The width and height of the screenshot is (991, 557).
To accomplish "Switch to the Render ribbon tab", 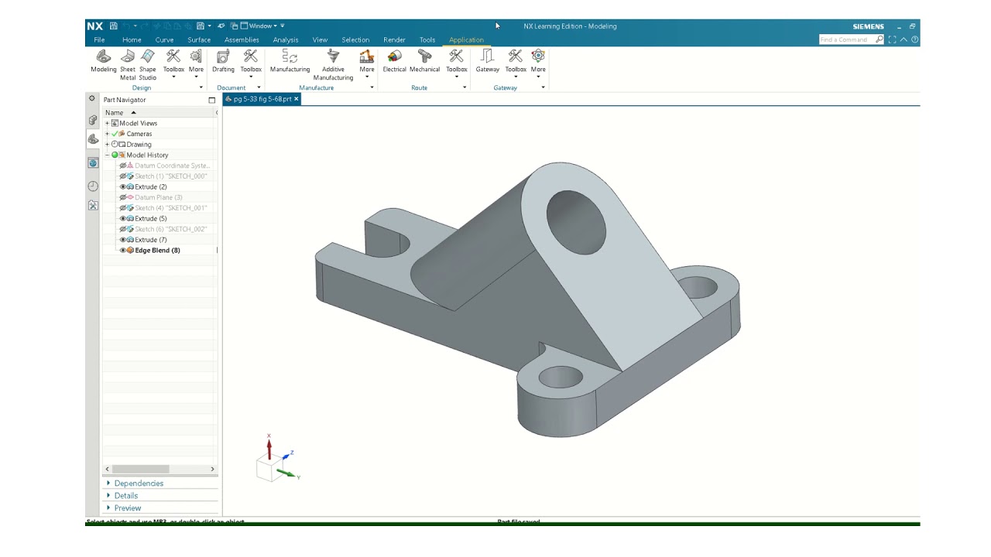I will tap(394, 39).
